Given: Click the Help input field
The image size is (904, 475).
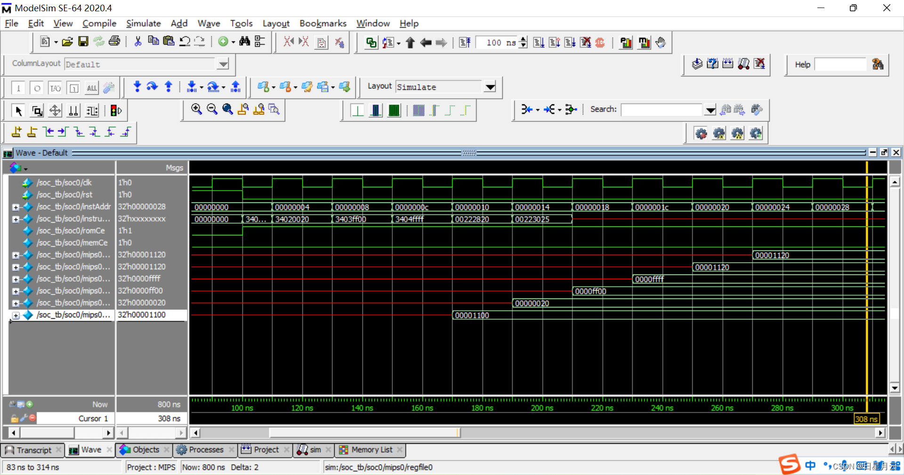Looking at the screenshot, I should point(840,64).
